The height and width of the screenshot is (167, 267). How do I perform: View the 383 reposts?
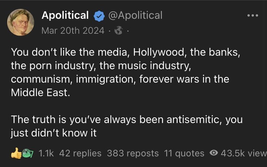[x=133, y=153]
